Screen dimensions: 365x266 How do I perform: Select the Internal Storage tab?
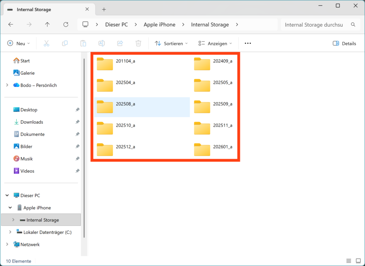(34, 10)
